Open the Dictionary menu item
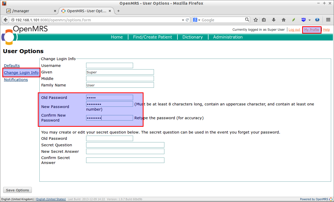Viewport: 334px width, 202px height. pos(193,37)
